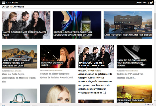Viewport: 156px width, 106px height.
Task: Open the blonde woman portrait article thumbnail
Action: [58, 94]
